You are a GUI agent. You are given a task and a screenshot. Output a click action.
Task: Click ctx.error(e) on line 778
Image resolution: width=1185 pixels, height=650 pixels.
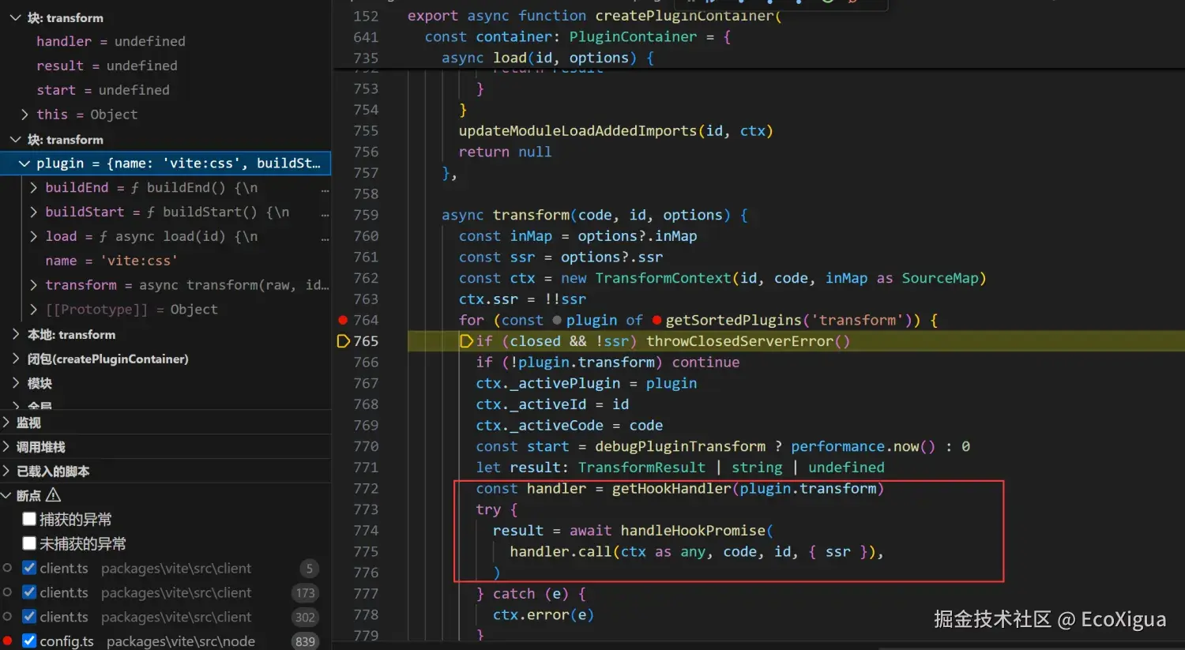544,615
